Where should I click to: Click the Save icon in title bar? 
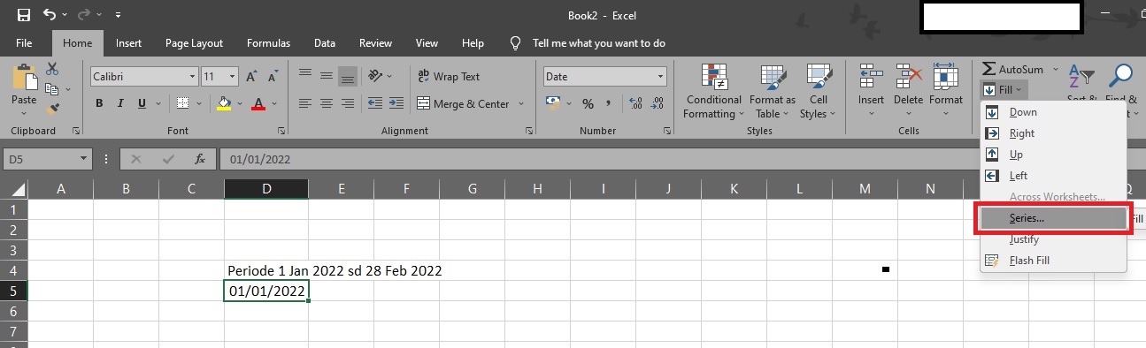pyautogui.click(x=24, y=15)
